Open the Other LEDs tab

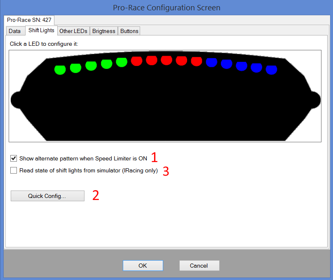pyautogui.click(x=73, y=31)
